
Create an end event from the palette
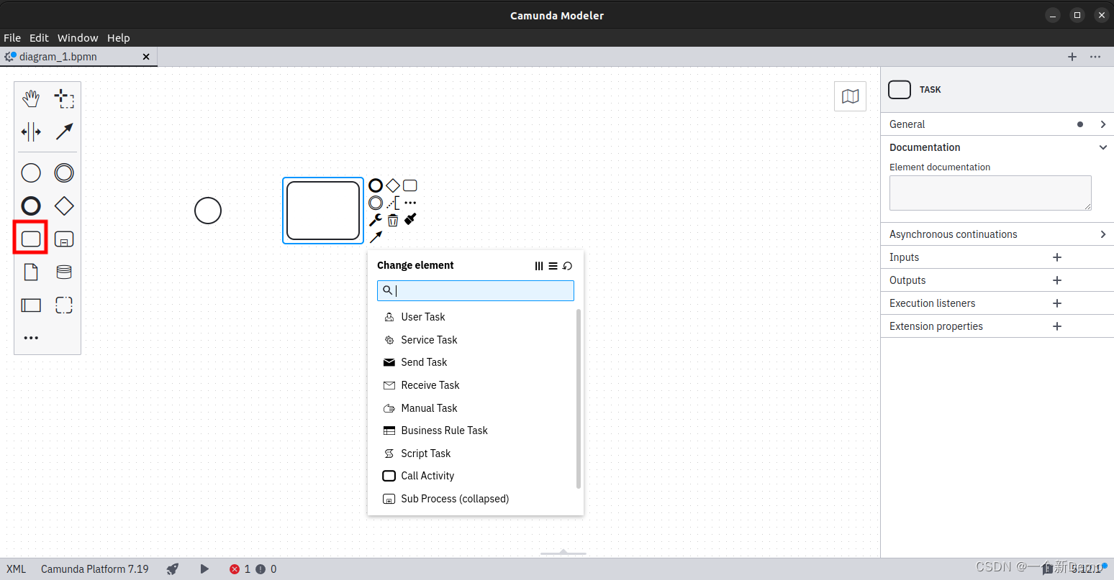[x=31, y=206]
